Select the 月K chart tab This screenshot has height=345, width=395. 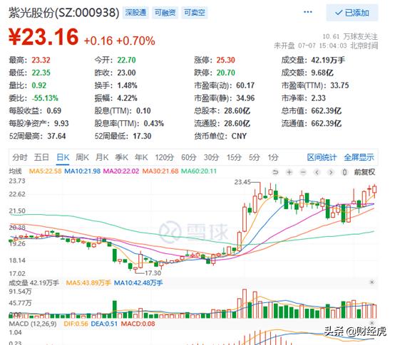point(102,157)
